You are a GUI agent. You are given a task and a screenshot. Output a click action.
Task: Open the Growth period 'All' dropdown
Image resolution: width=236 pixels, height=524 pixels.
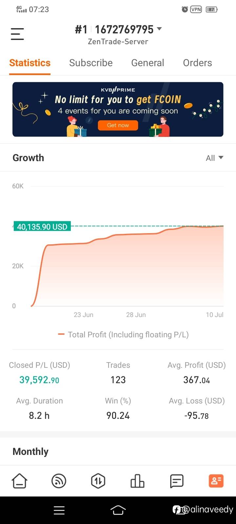tap(214, 158)
